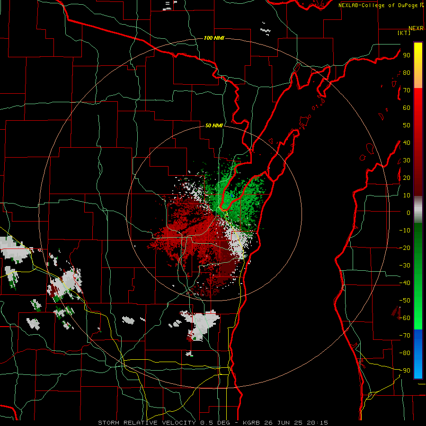Click the positive "70" legend value
426x426 pixels.
[x=407, y=90]
